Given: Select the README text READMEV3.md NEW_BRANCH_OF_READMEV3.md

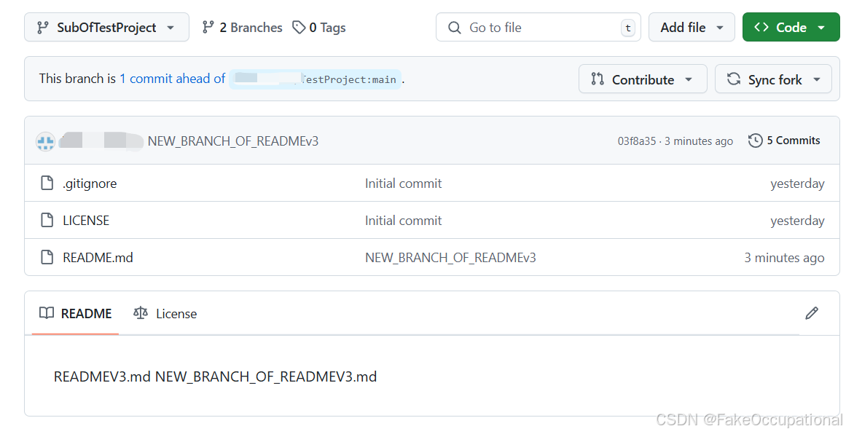Looking at the screenshot, I should (215, 376).
